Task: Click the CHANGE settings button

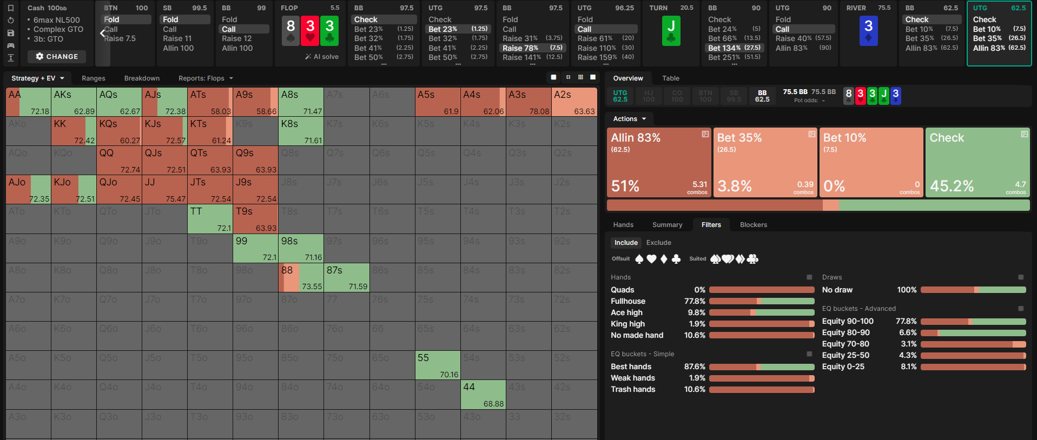Action: [57, 57]
